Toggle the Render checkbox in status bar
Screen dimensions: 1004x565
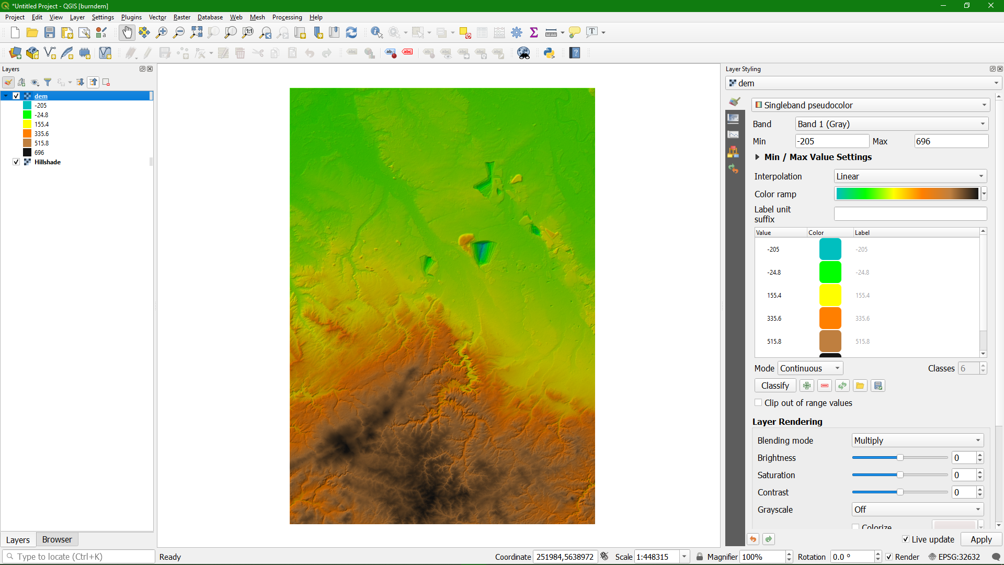[x=889, y=557]
